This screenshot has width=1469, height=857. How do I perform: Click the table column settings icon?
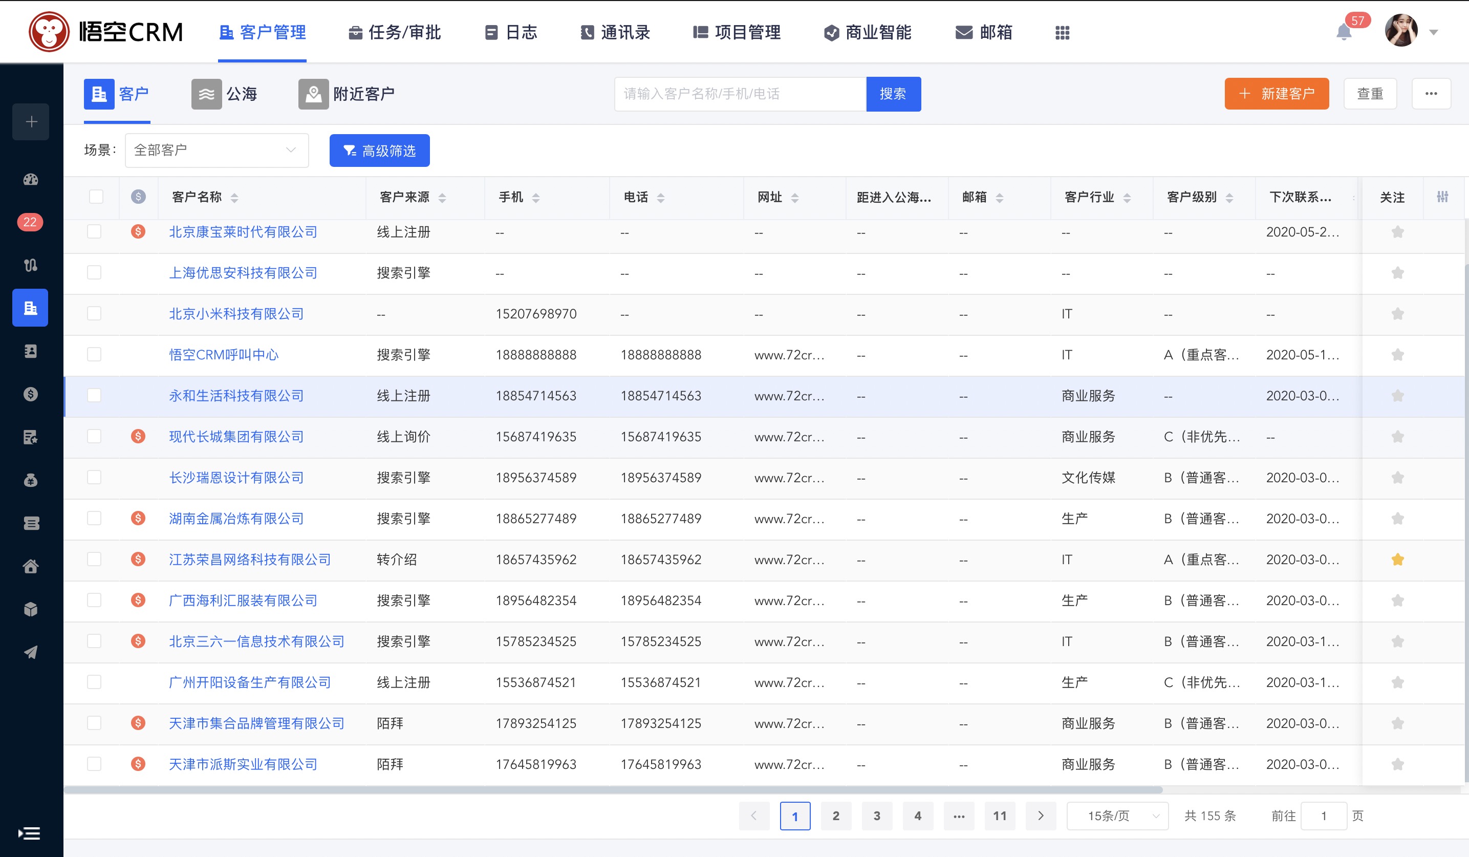[x=1442, y=197]
